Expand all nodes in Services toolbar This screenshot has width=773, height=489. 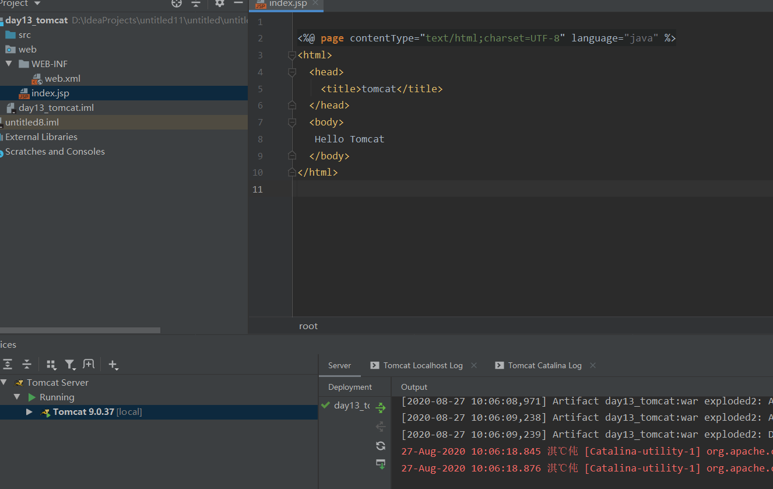point(7,365)
